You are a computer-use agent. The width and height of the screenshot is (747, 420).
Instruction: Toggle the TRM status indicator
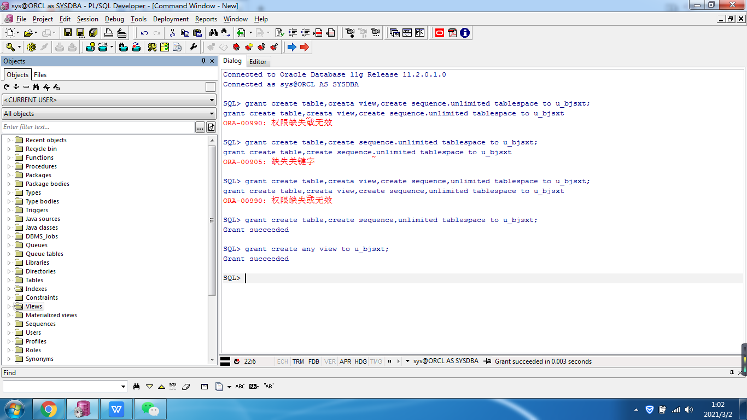tap(298, 361)
